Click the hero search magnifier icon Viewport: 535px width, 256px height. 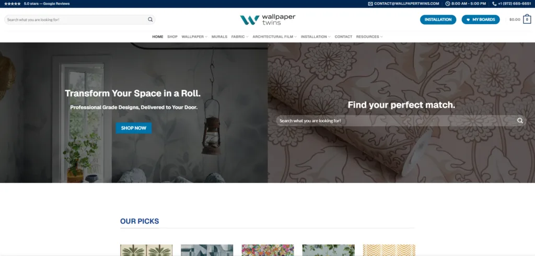[520, 121]
